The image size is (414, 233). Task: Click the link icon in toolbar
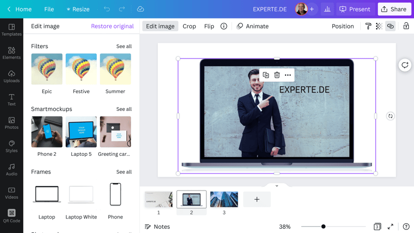390,26
